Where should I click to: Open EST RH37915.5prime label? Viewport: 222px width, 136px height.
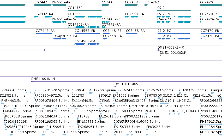point(211,122)
